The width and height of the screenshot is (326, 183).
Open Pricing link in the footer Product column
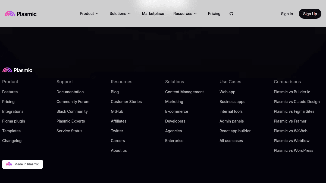(8, 102)
